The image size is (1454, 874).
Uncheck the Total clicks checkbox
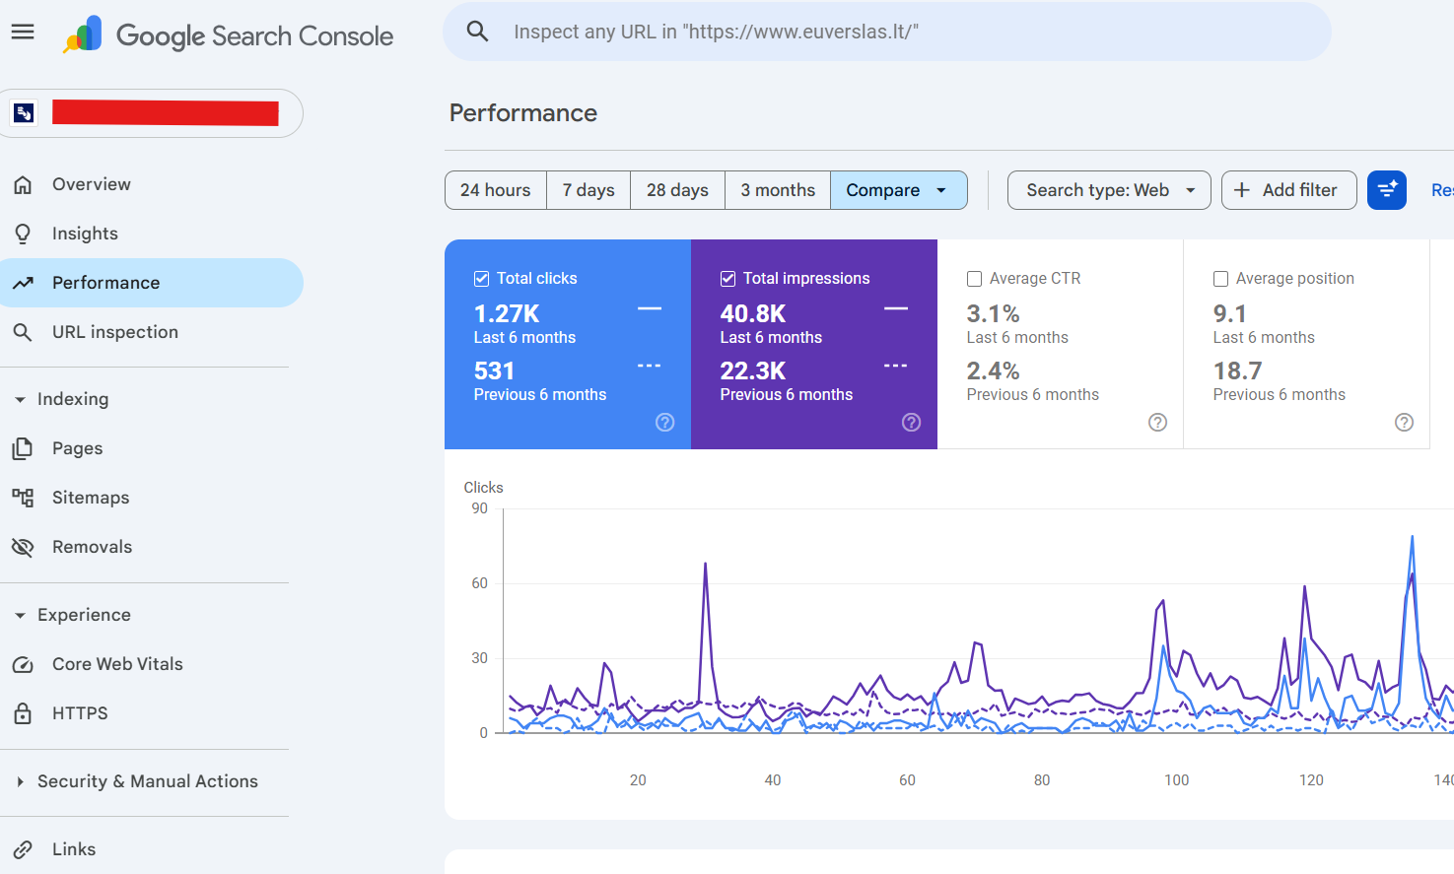(x=481, y=279)
